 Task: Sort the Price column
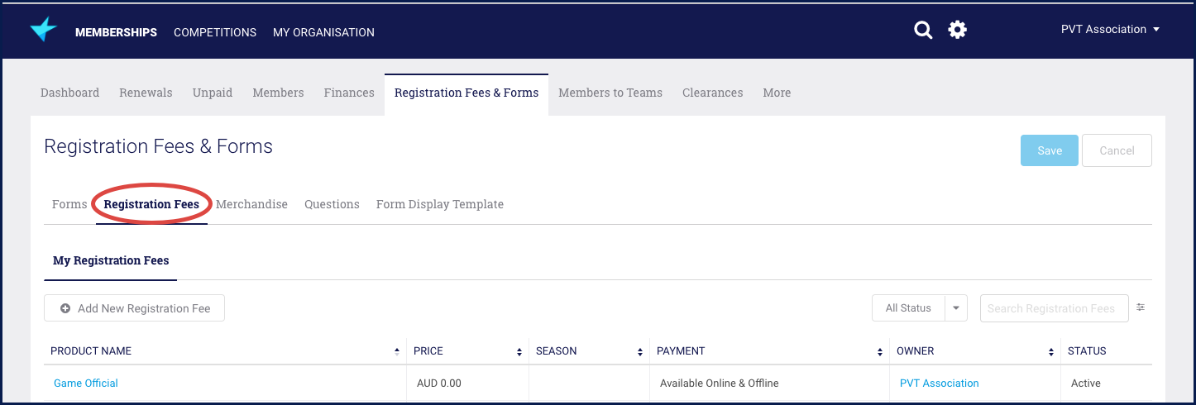pos(519,351)
